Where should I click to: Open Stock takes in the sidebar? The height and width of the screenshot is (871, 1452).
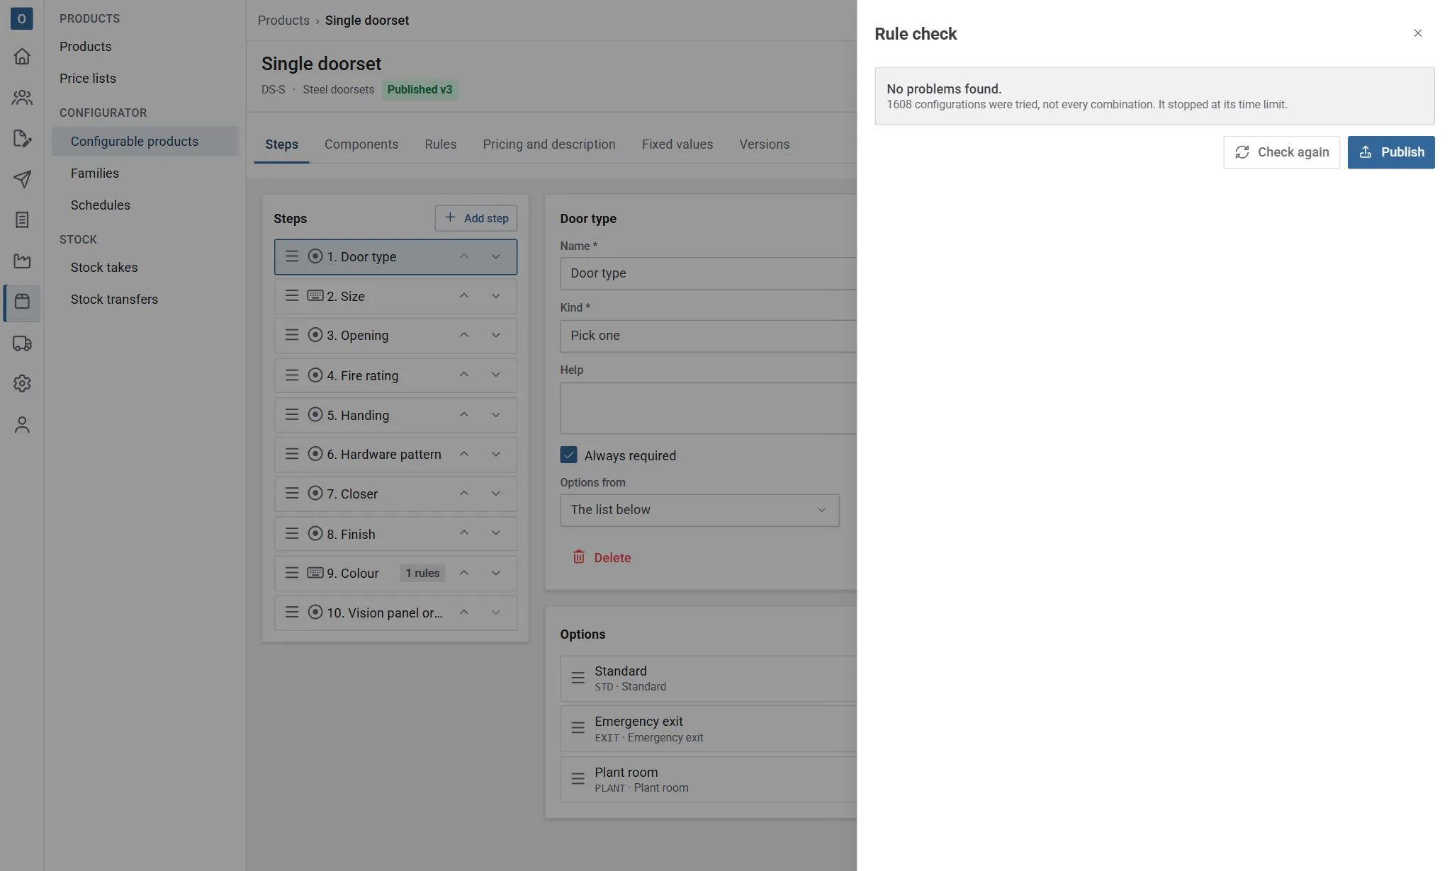click(104, 268)
